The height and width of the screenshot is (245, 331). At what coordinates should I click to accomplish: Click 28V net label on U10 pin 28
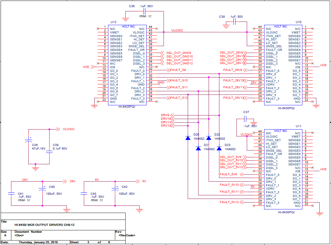point(254,83)
